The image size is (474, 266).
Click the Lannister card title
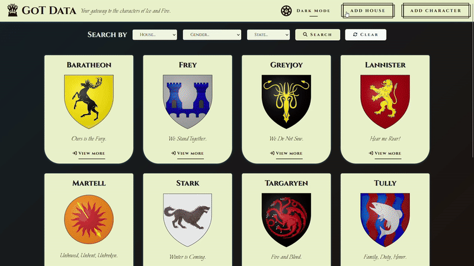pyautogui.click(x=385, y=65)
